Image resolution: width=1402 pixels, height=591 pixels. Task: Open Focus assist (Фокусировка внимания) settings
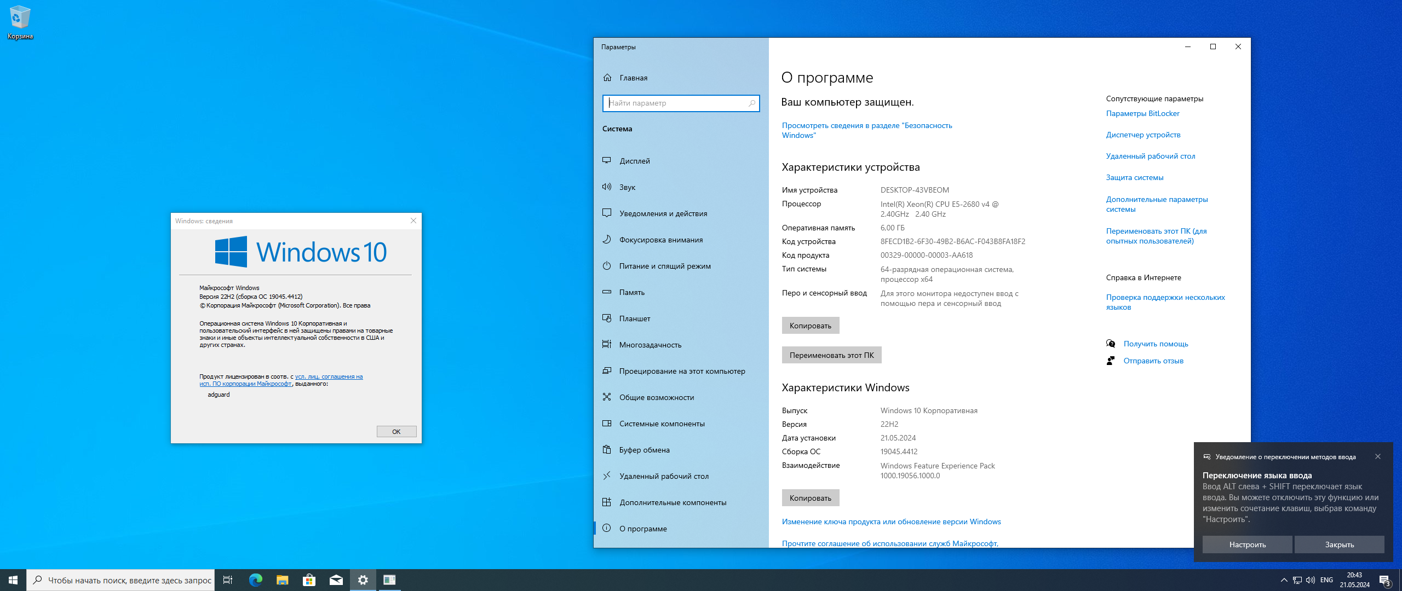click(660, 240)
